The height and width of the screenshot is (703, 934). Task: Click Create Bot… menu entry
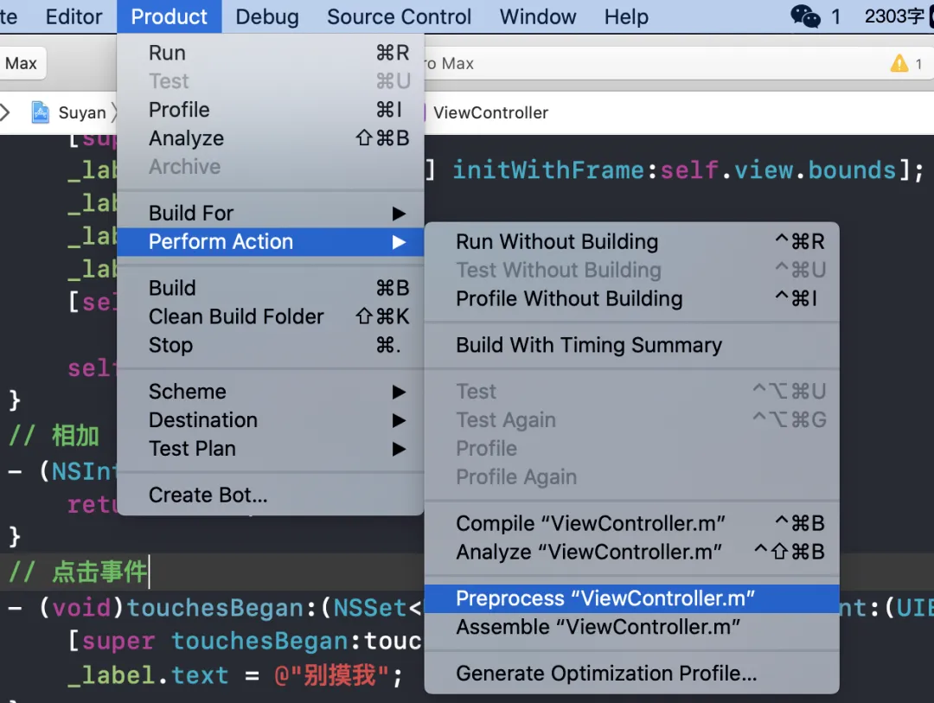pyautogui.click(x=208, y=495)
